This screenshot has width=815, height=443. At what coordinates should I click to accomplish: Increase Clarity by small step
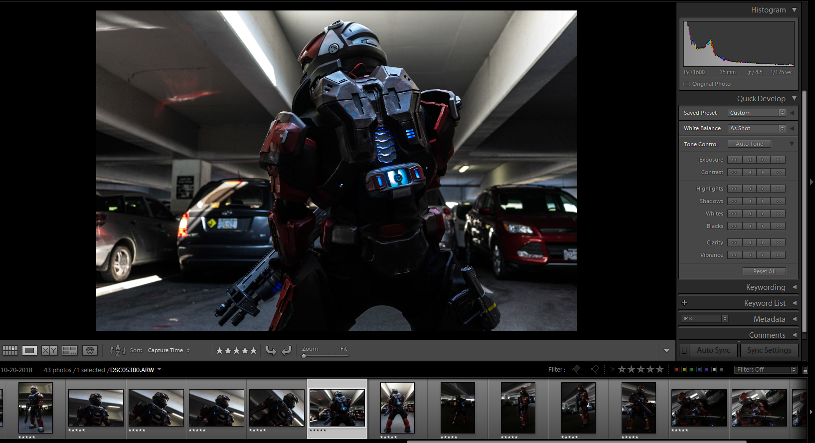click(763, 242)
